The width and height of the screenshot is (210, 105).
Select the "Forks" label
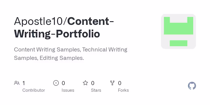coord(123,90)
